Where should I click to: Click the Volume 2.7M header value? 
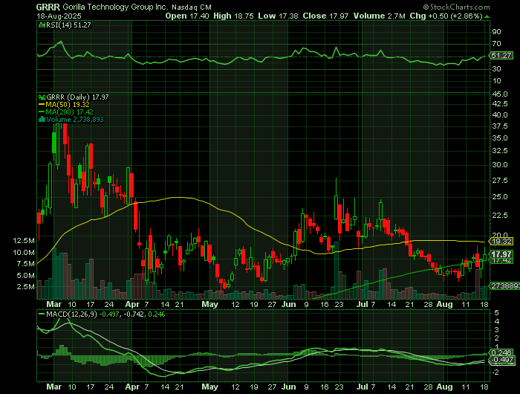point(379,16)
